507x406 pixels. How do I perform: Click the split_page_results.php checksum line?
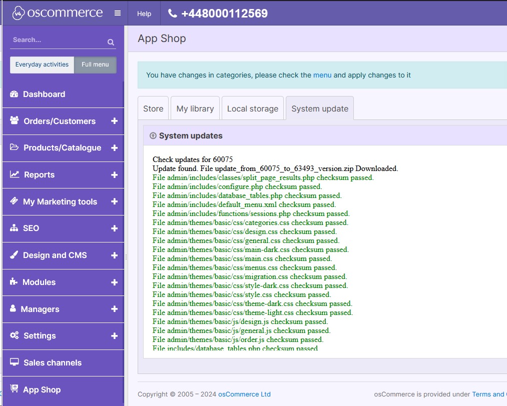(x=263, y=177)
